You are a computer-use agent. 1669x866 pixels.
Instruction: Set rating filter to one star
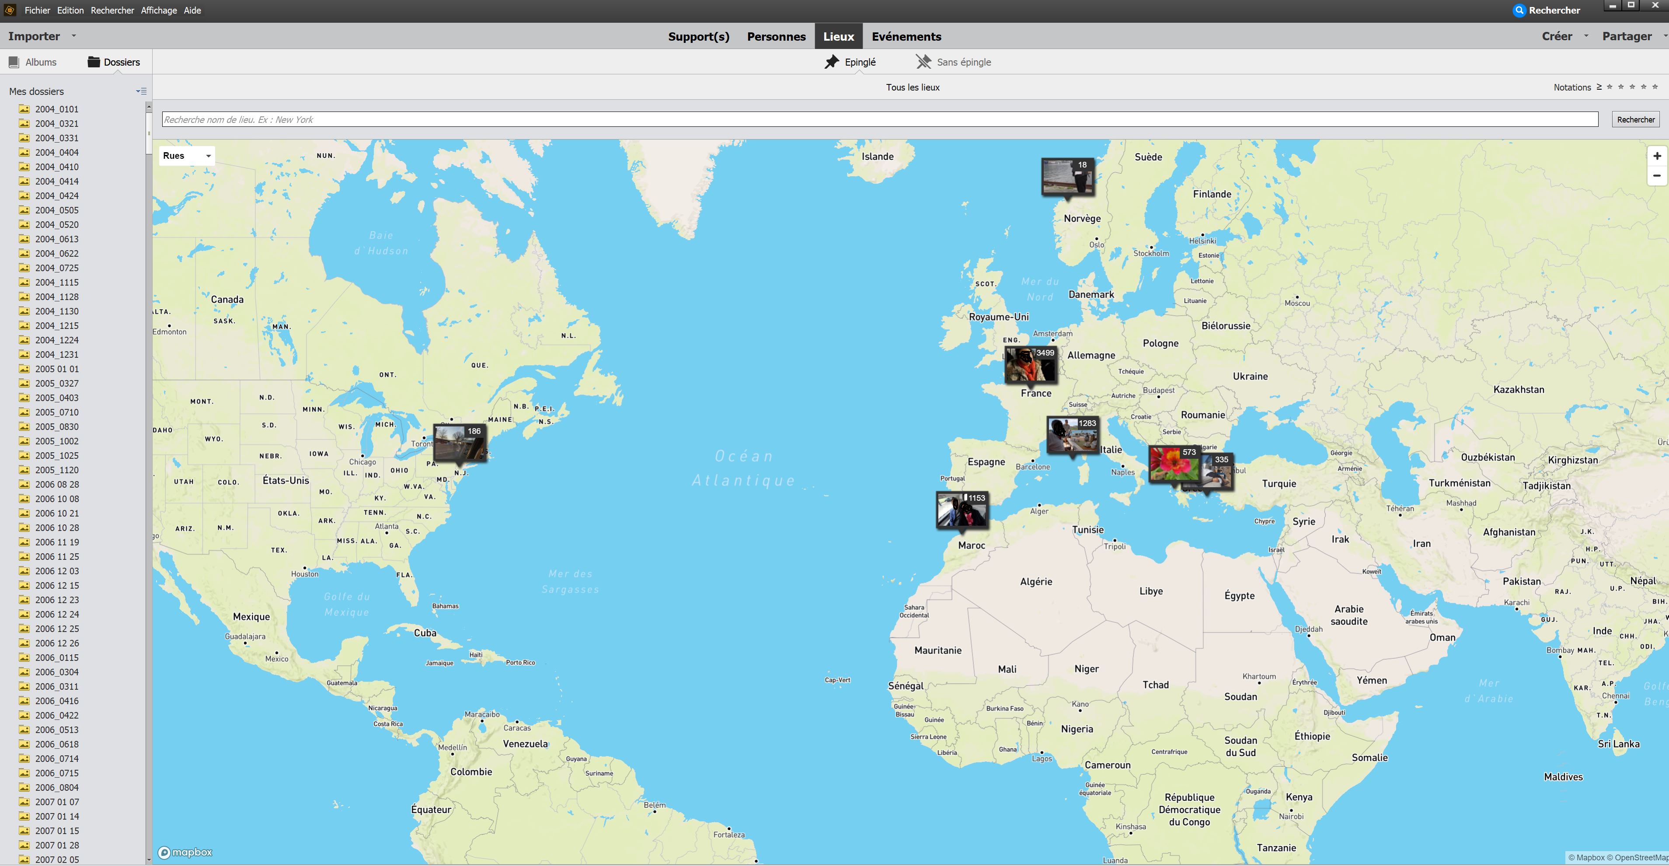[x=1610, y=87]
